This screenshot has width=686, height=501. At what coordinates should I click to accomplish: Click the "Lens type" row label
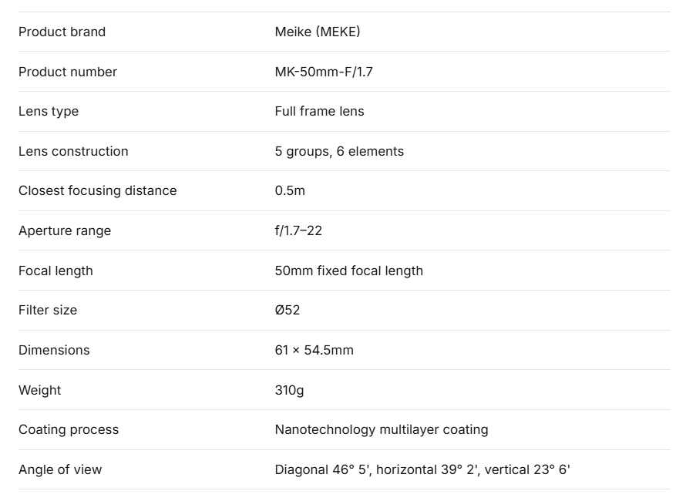[x=49, y=111]
